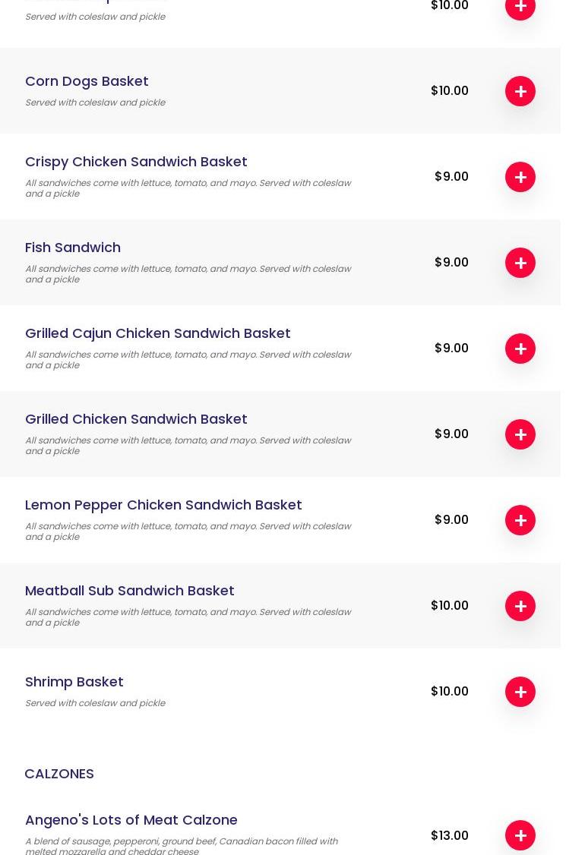This screenshot has height=855, width=585.
Task: Open Crispy Chicken Sandwich Basket title
Action: coord(136,162)
